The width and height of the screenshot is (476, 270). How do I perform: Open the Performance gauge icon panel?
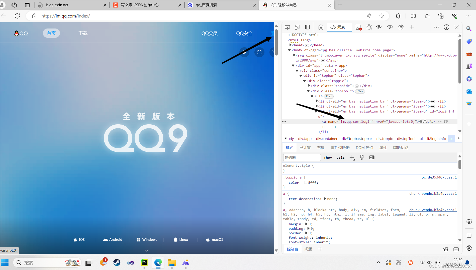(x=390, y=27)
